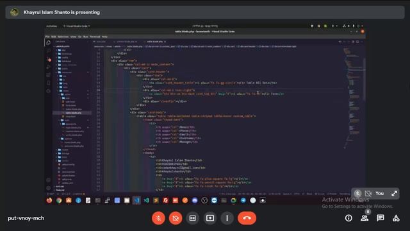Click the Khayrul Islam Shanto is presenting text
Viewport: 410px width, 231px height.
point(61,12)
